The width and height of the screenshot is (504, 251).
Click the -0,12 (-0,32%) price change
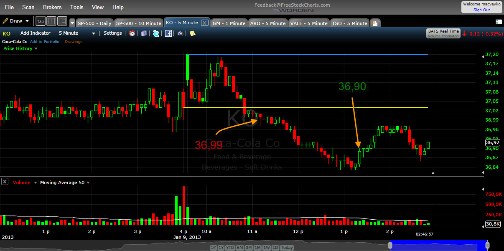tap(485, 34)
